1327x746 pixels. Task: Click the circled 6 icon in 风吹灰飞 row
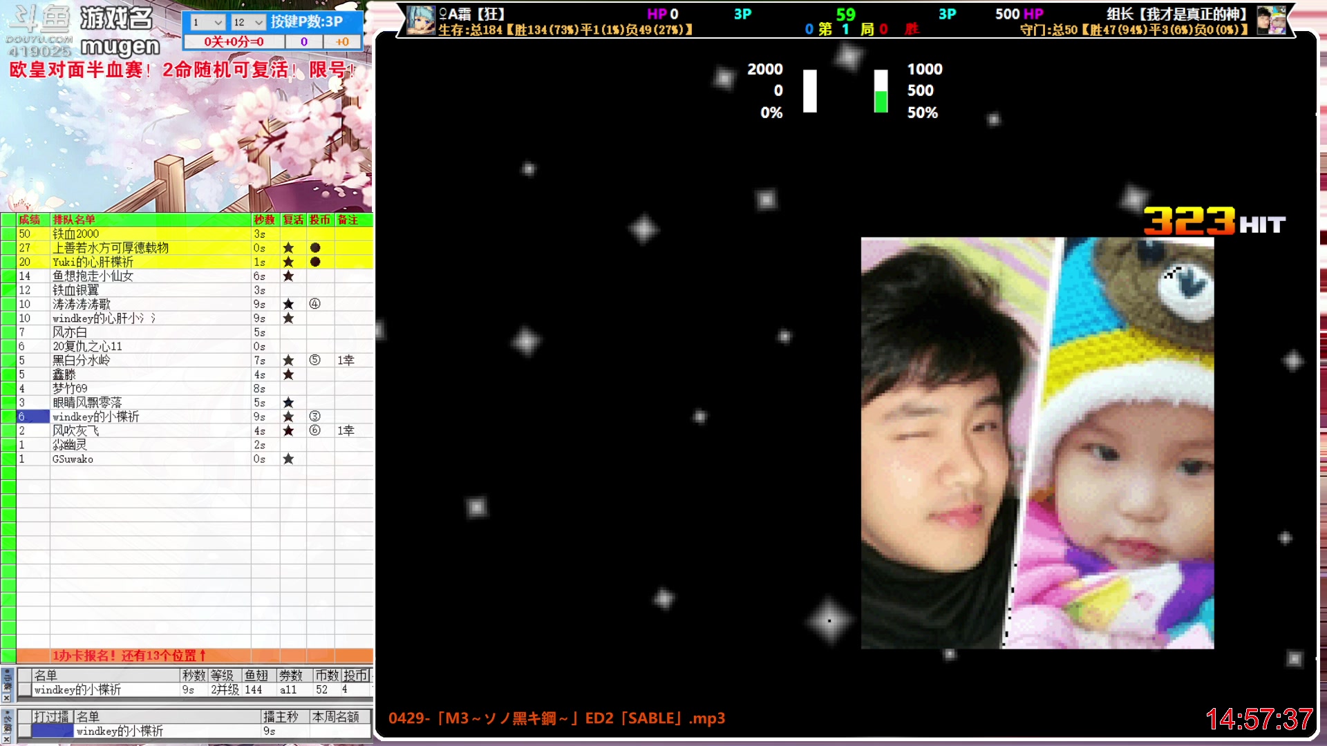pyautogui.click(x=314, y=430)
